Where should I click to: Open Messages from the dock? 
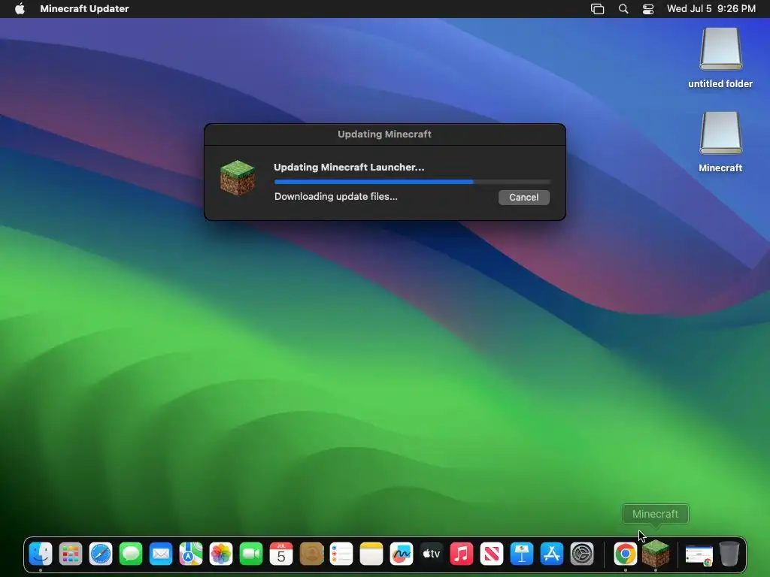click(x=131, y=554)
